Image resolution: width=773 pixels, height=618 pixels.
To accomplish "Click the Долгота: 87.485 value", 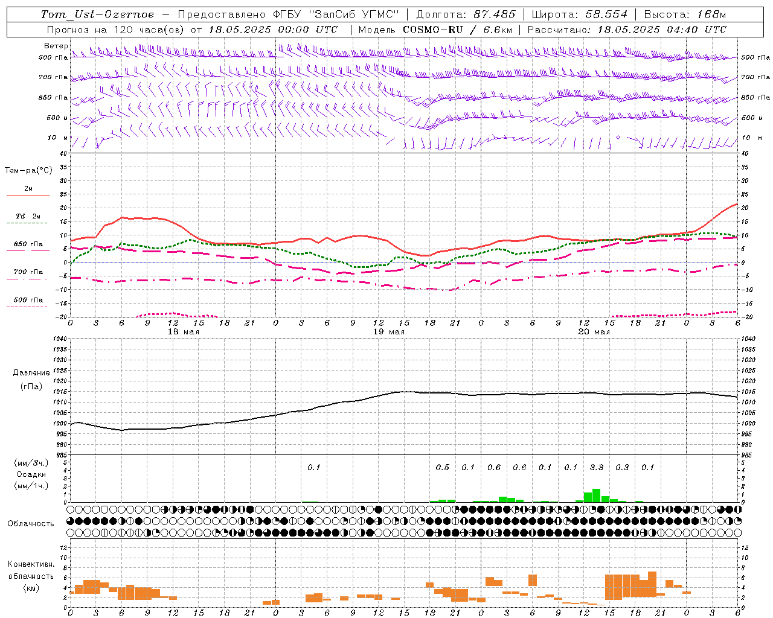I will (466, 14).
